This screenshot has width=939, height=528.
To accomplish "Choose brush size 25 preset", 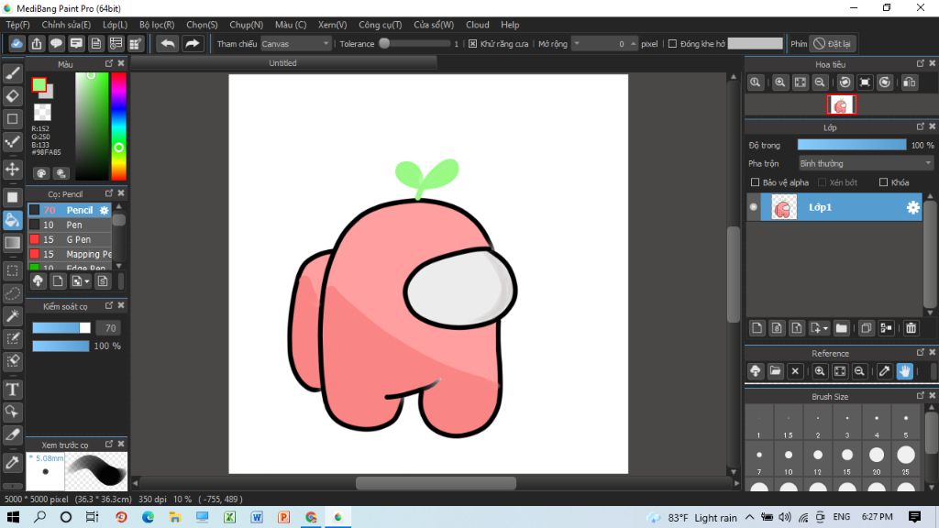I will [905, 458].
